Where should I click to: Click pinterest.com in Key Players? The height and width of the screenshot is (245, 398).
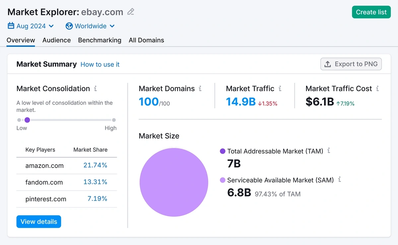click(x=46, y=199)
